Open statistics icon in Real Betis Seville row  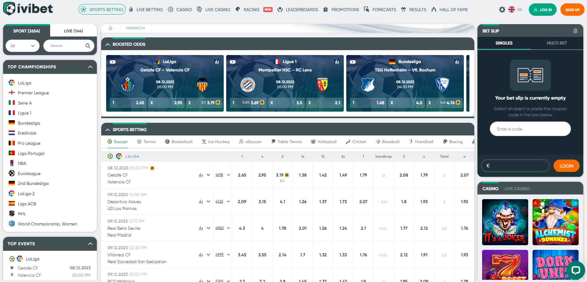click(x=201, y=228)
